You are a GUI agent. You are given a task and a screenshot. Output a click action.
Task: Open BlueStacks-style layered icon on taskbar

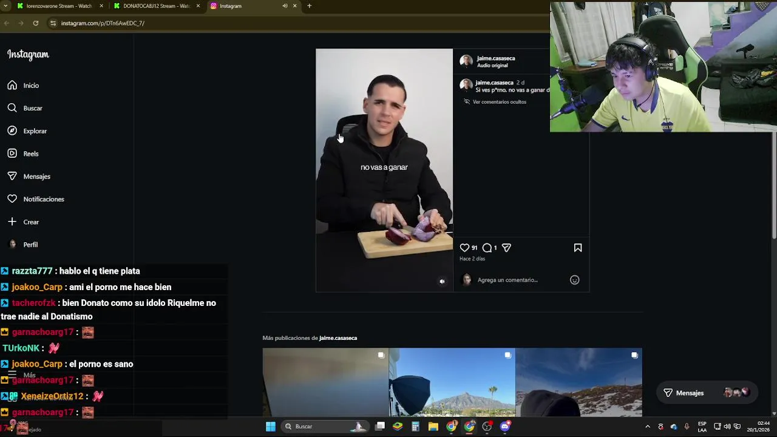pos(398,427)
